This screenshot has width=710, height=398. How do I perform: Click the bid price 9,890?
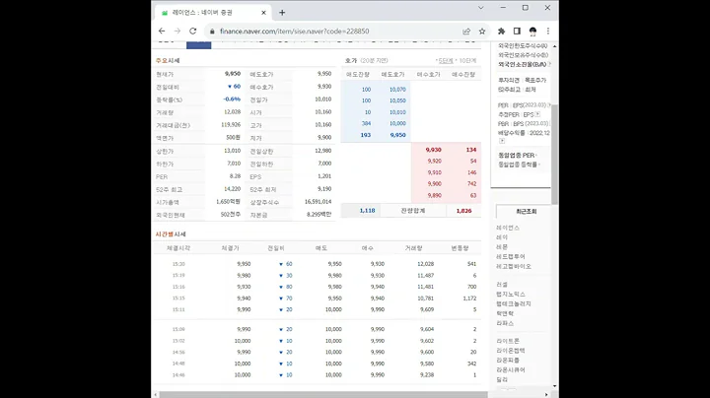[x=434, y=195]
